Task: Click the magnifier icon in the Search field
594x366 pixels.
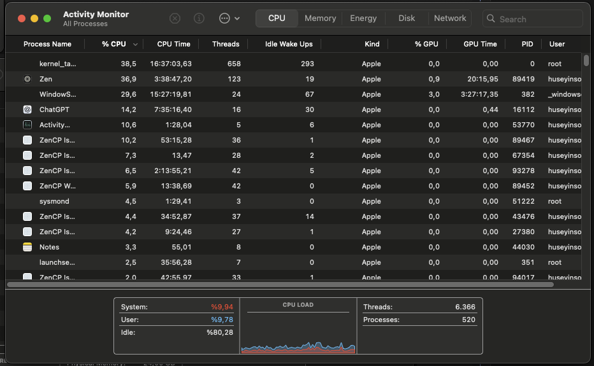Action: click(491, 18)
